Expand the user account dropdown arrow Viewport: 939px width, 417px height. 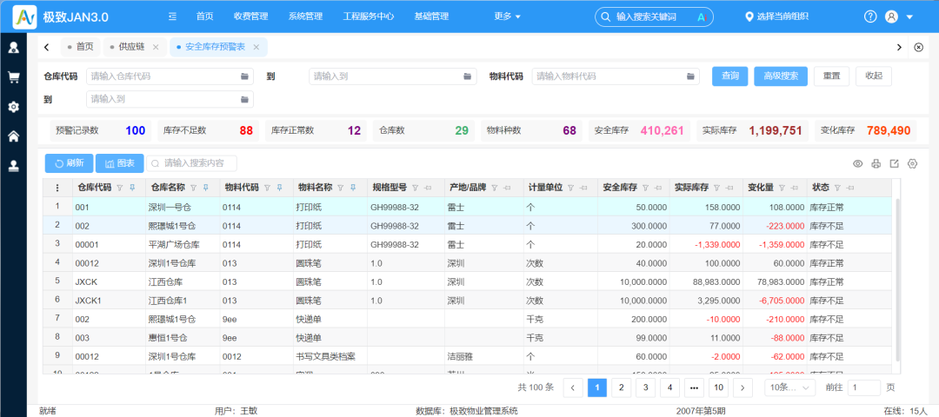pyautogui.click(x=909, y=17)
